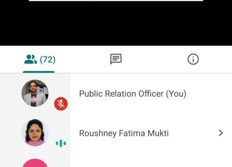The width and height of the screenshot is (232, 167).
Task: Tap the partially visible pink avatar
Action: coord(35,163)
